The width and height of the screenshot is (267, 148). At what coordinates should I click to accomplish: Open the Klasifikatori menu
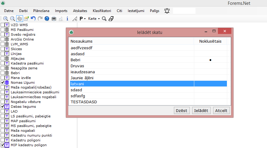[x=102, y=11]
